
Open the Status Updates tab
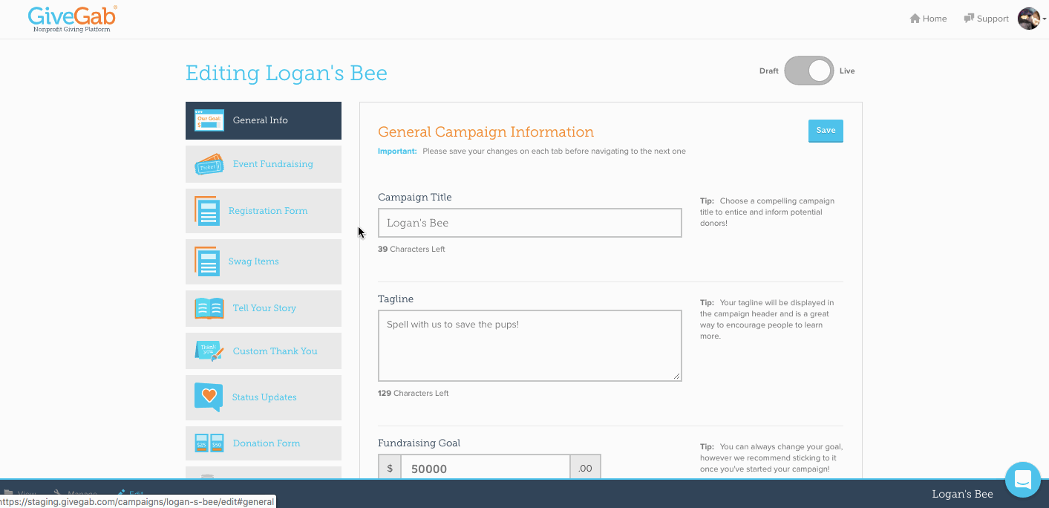(x=264, y=397)
